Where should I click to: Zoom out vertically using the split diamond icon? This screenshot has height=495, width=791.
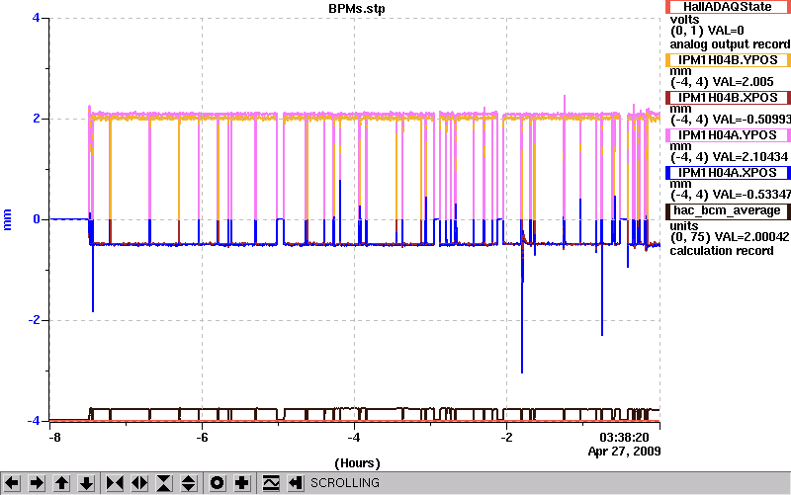click(189, 483)
